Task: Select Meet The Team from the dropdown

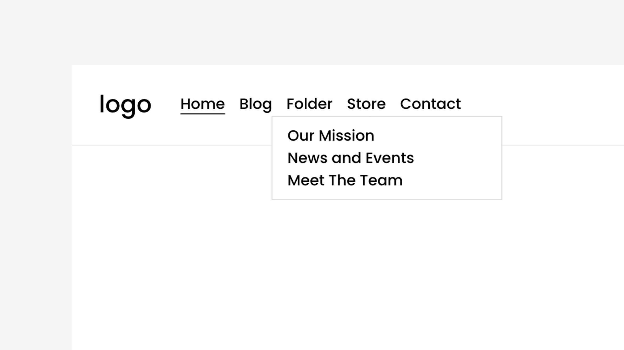Action: pyautogui.click(x=344, y=180)
